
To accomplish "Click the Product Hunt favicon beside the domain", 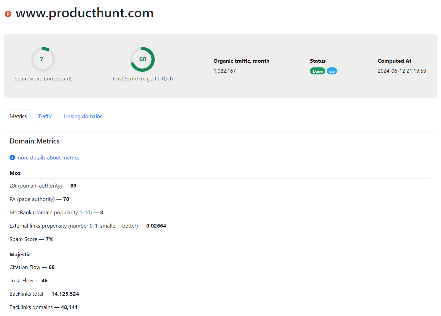I will tap(8, 14).
